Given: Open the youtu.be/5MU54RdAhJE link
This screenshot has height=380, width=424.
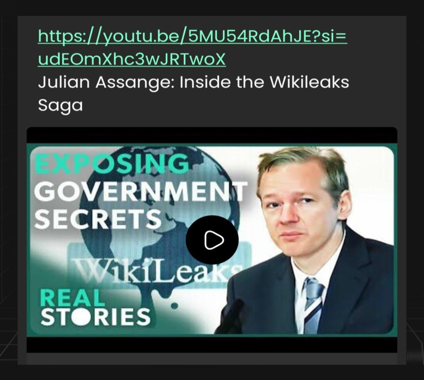Looking at the screenshot, I should (192, 36).
